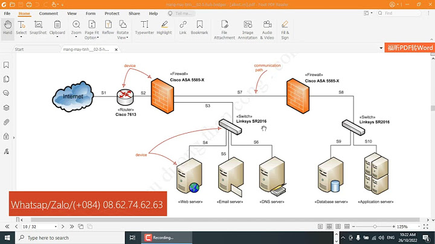Click PDF to Word converter button
This screenshot has width=435, height=244.
point(410,48)
